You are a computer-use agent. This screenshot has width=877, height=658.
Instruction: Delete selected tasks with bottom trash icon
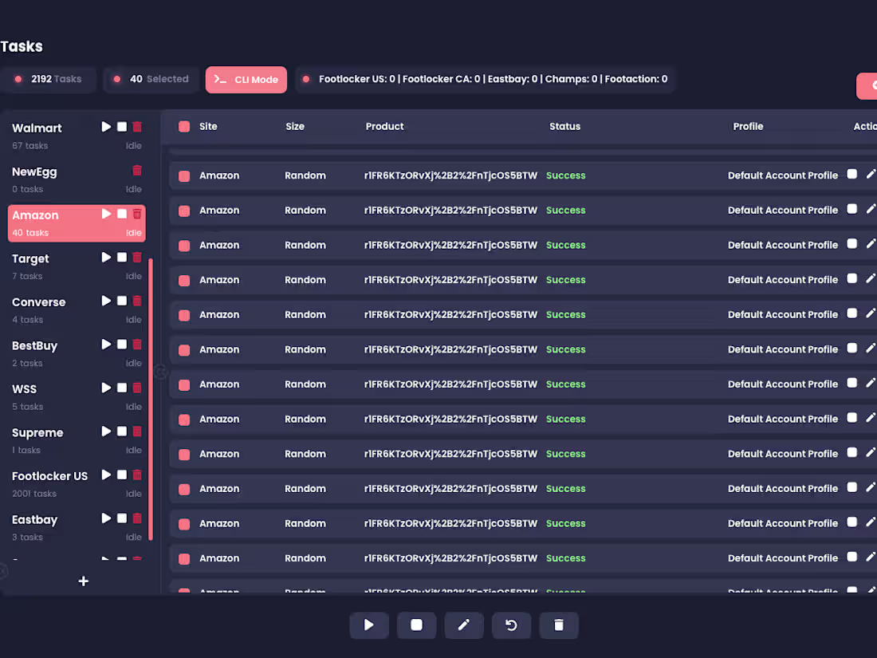(x=558, y=625)
